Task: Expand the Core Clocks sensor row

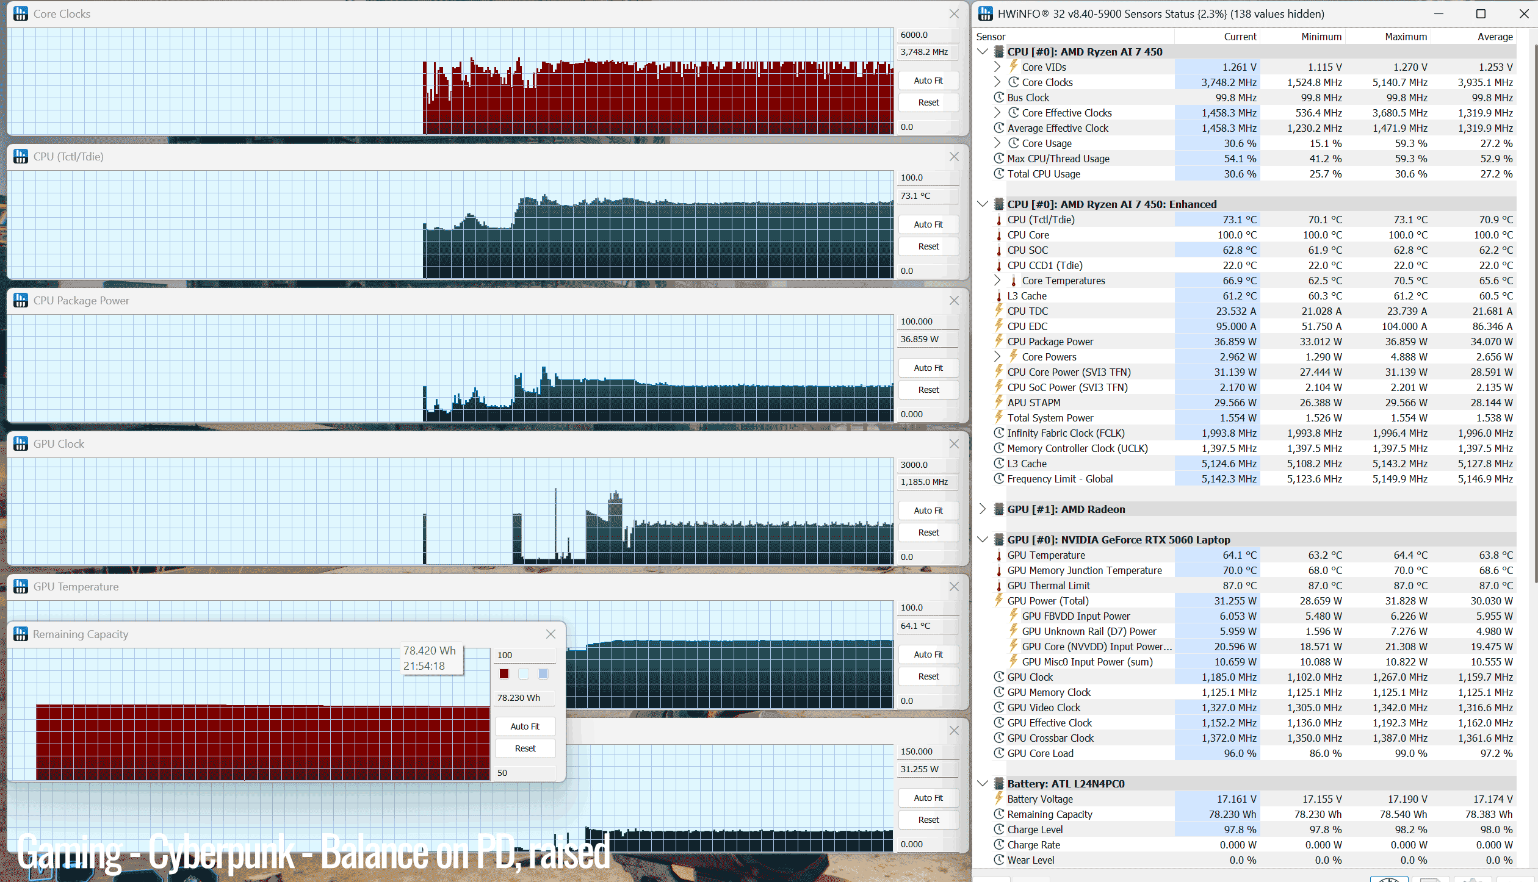Action: pos(997,82)
